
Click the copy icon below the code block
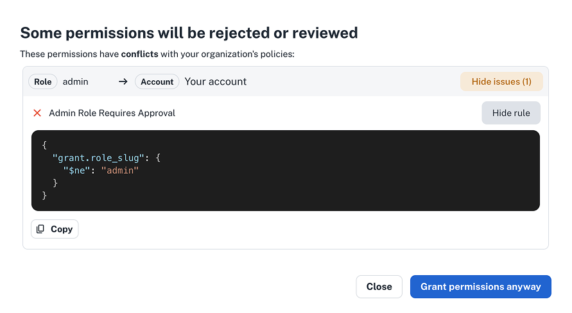click(40, 229)
